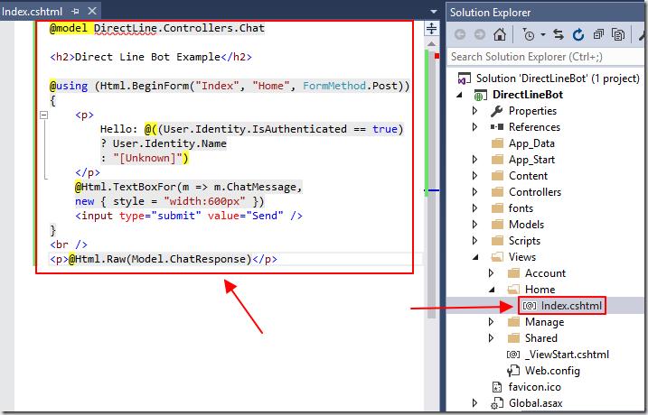Expand the Controllers folder
This screenshot has height=415, width=648.
(x=474, y=192)
